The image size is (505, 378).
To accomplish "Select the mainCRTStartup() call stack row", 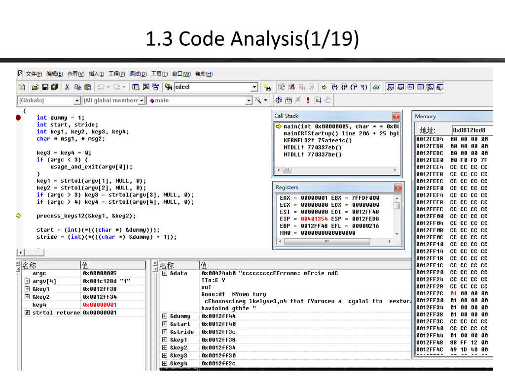I will coord(337,133).
